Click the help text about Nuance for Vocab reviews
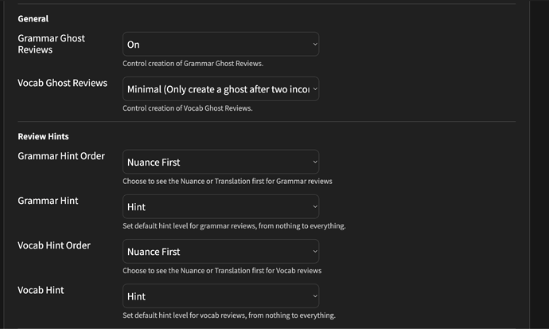The height and width of the screenshot is (329, 549). tap(222, 271)
